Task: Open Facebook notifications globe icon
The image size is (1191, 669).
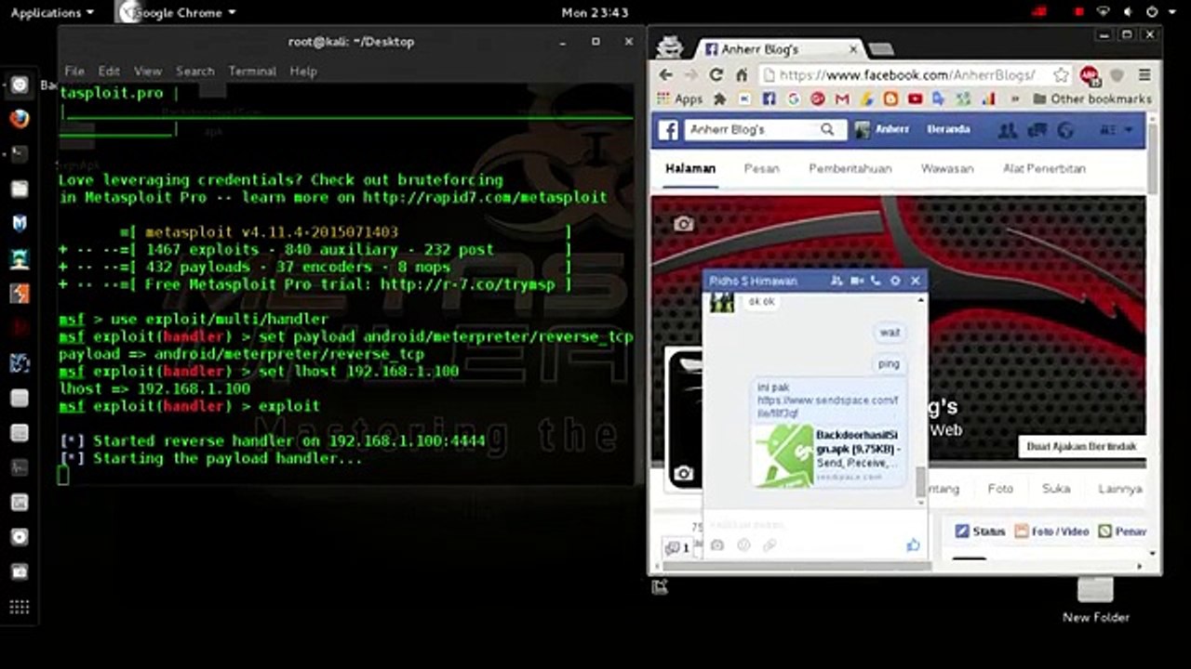Action: click(1066, 131)
